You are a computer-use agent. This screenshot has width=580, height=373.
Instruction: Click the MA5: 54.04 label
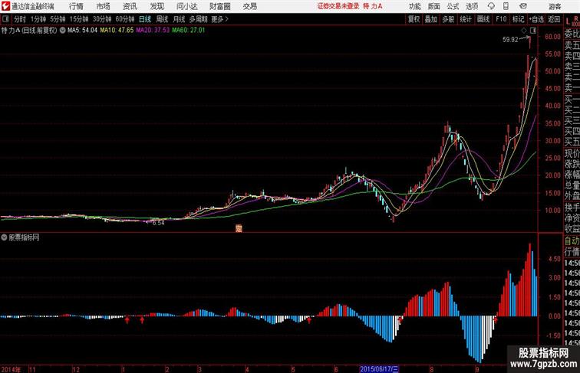pos(82,31)
